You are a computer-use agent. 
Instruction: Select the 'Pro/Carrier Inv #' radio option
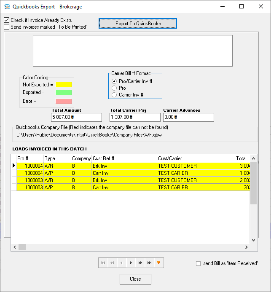pyautogui.click(x=114, y=81)
